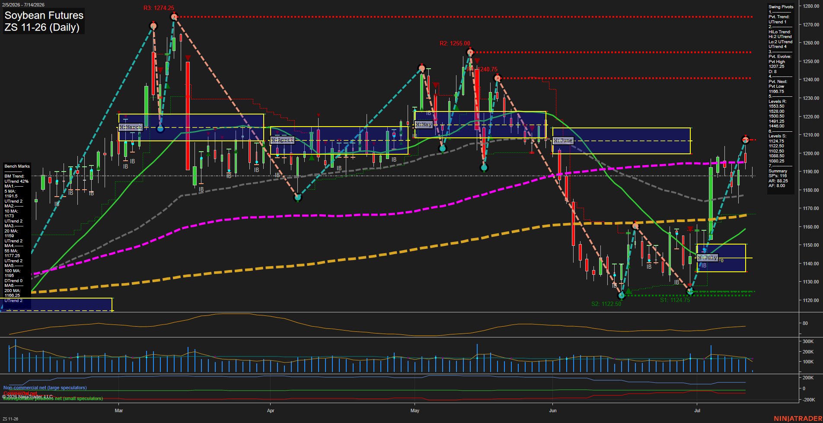This screenshot has height=423, width=823.
Task: Select the AR: 88.25 summary value
Action: tap(778, 181)
